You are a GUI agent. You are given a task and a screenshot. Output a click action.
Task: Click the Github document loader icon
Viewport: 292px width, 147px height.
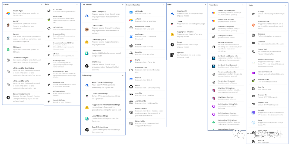pos(131,86)
